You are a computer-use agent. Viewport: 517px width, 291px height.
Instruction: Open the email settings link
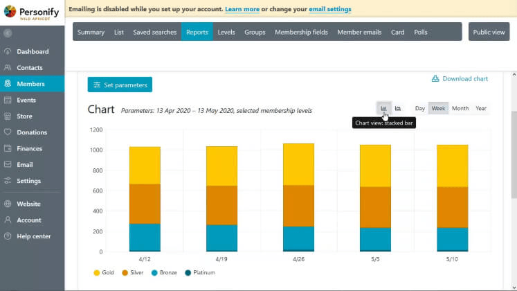pyautogui.click(x=330, y=9)
